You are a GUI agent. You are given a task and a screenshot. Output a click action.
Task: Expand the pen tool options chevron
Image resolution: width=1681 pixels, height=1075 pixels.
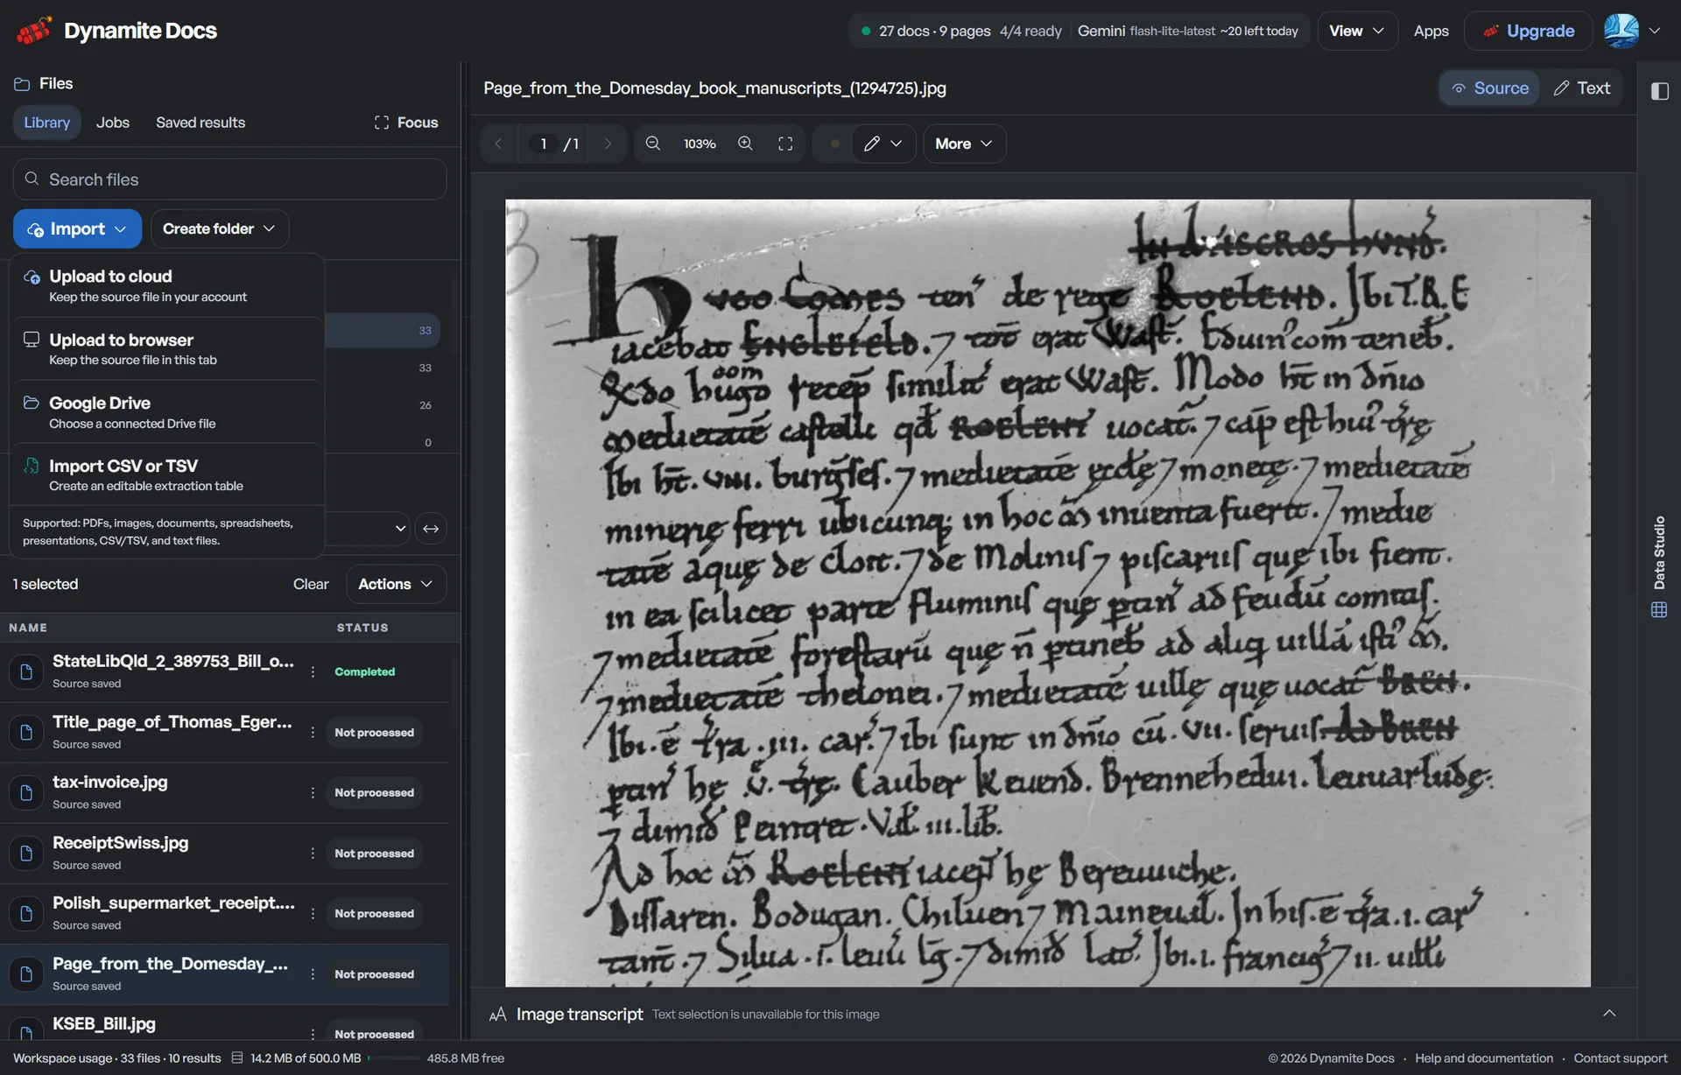coord(897,144)
